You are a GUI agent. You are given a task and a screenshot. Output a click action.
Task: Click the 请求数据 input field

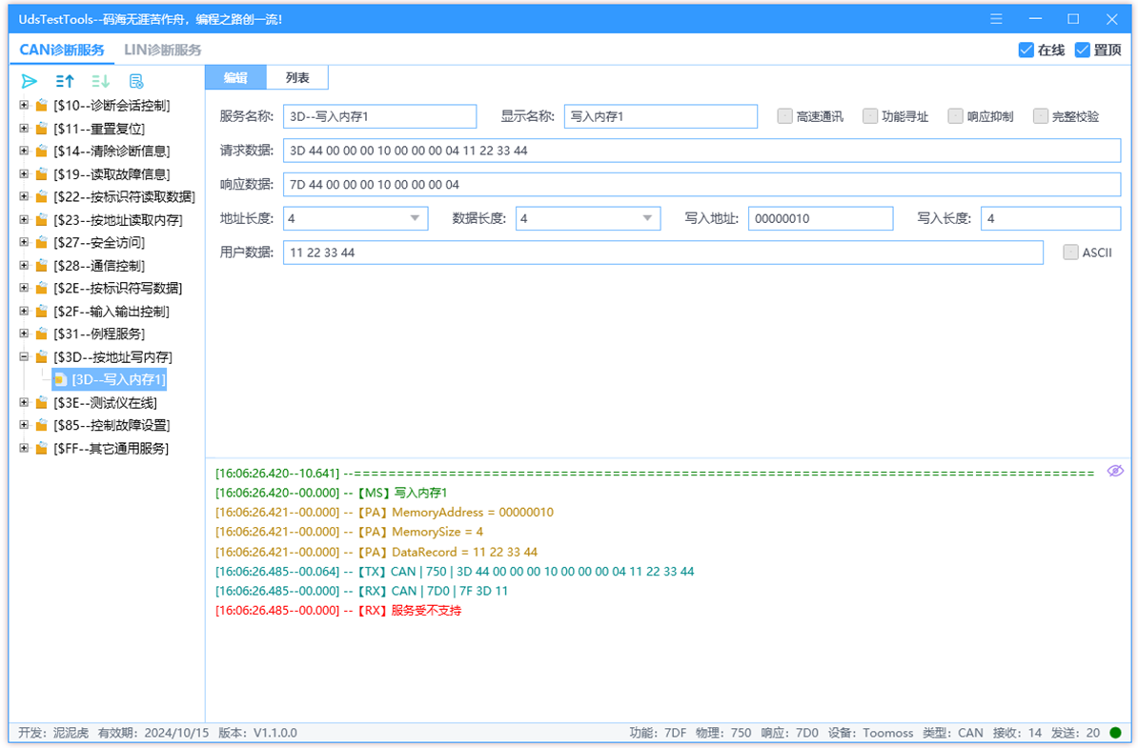[701, 151]
